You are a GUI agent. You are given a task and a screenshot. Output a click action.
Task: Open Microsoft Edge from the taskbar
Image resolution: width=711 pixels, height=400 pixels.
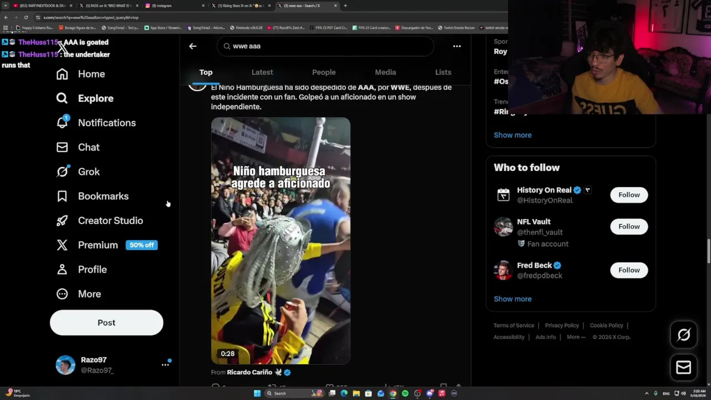344,393
